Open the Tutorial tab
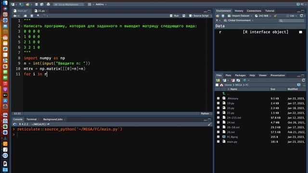This screenshot has height=173, width=308. coord(269,11)
